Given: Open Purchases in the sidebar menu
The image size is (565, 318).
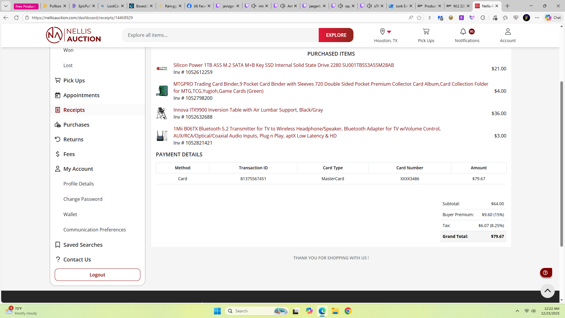Looking at the screenshot, I should [x=76, y=125].
